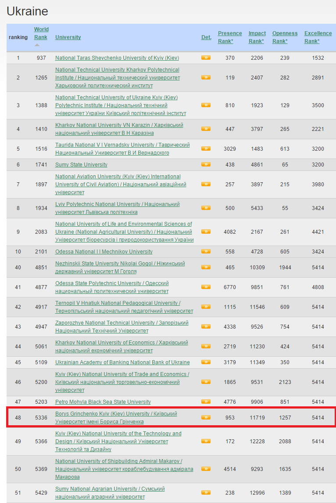Open University of Life and Environmental Sciences link
This screenshot has height=503, width=336.
(x=124, y=232)
